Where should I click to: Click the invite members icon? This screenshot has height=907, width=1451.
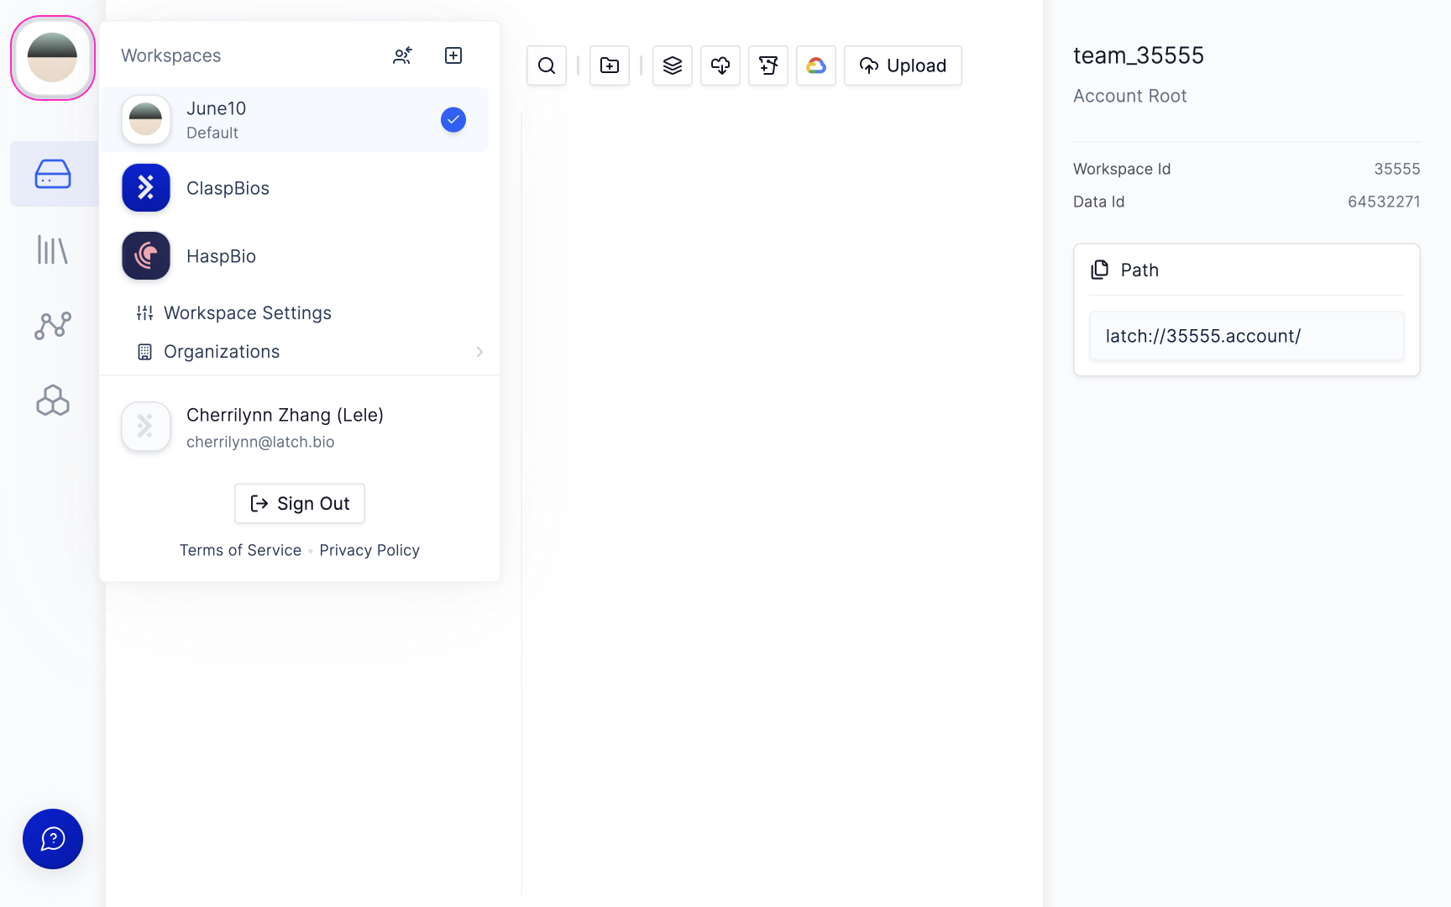click(403, 55)
